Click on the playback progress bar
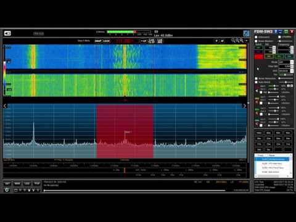Viewport: 296px width, 222px height. (134, 191)
